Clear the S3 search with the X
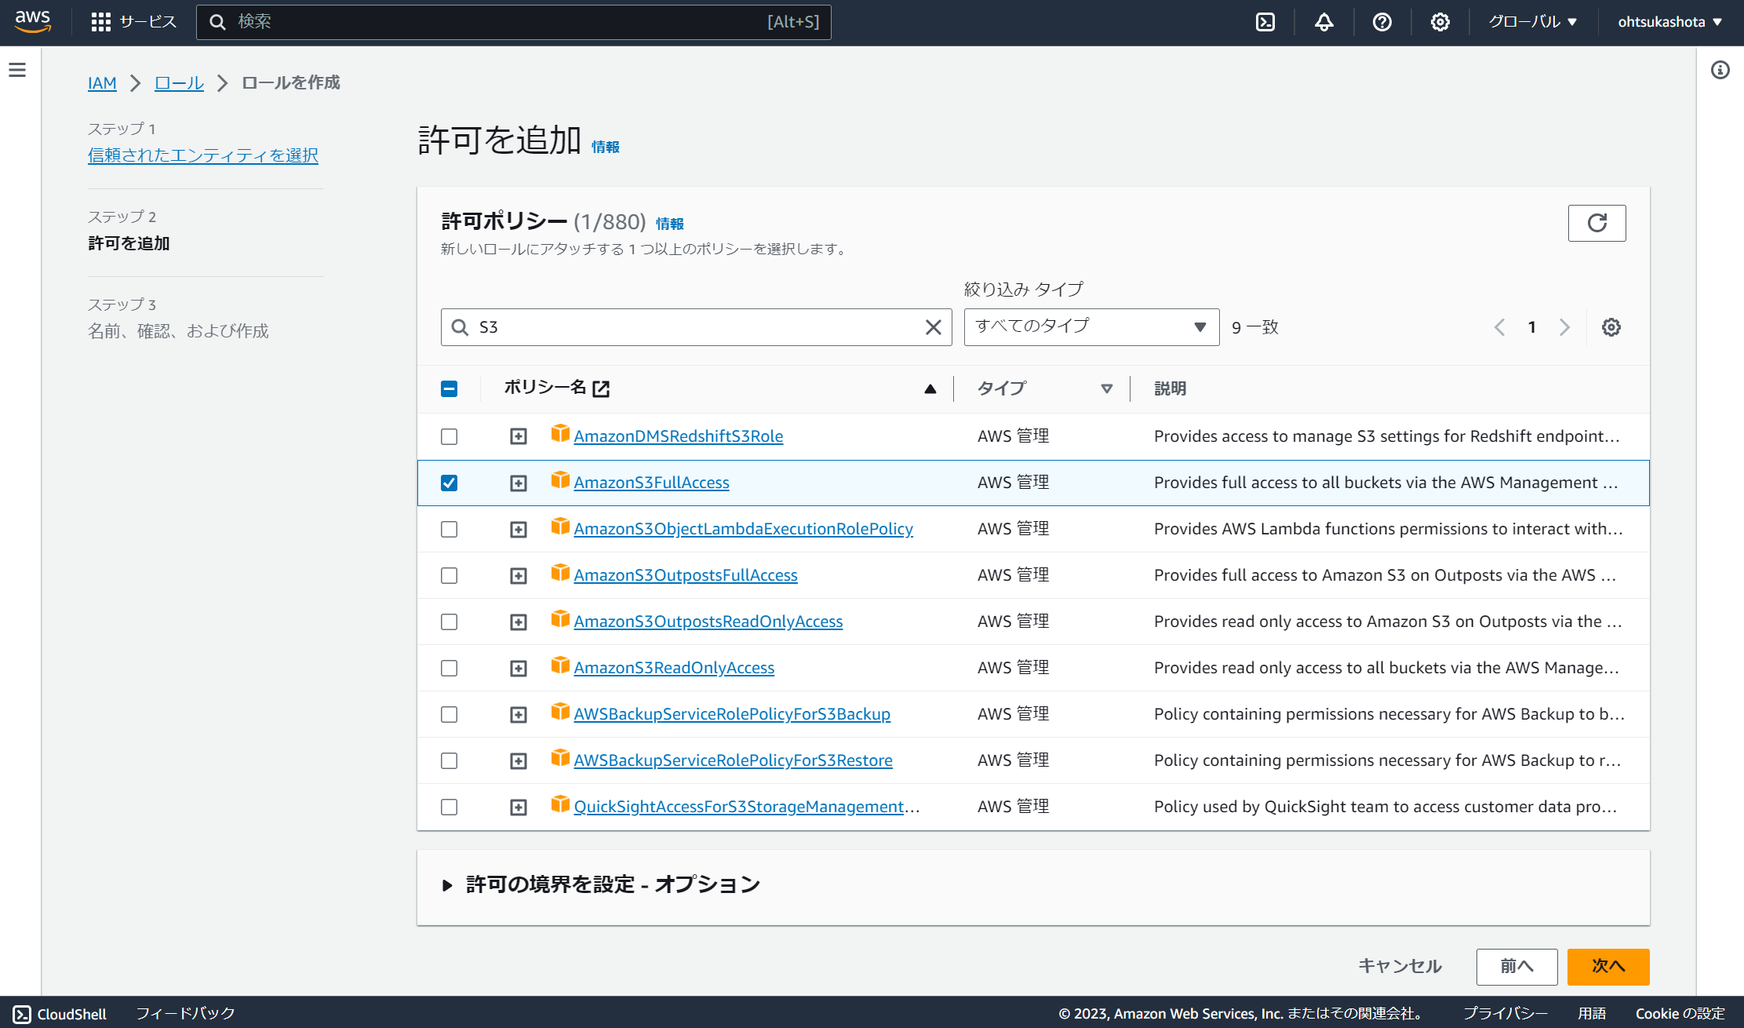 click(x=933, y=327)
